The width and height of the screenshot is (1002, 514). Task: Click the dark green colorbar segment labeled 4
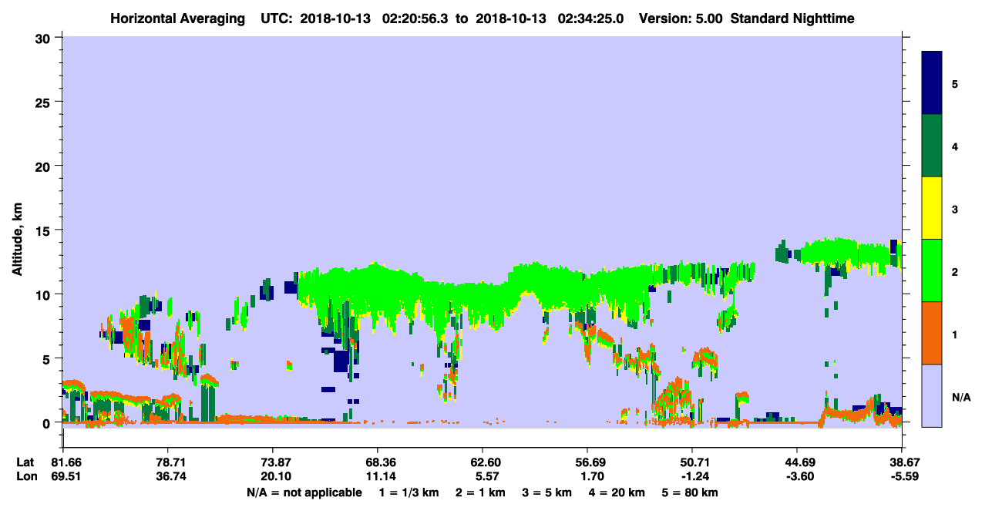click(x=932, y=146)
